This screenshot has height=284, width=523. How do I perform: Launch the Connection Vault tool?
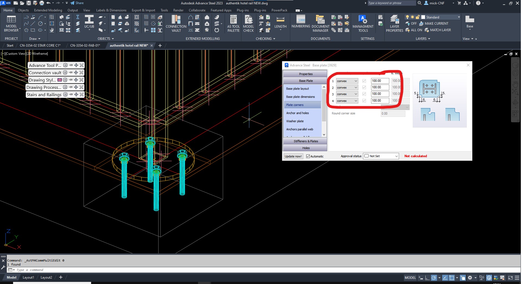(x=176, y=23)
